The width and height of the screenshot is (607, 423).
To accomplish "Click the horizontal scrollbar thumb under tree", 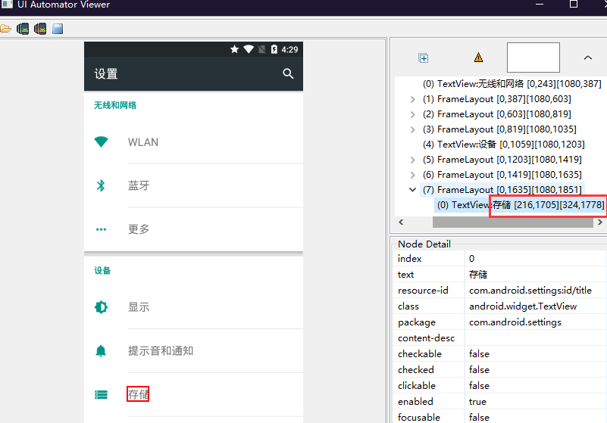I will [x=512, y=222].
